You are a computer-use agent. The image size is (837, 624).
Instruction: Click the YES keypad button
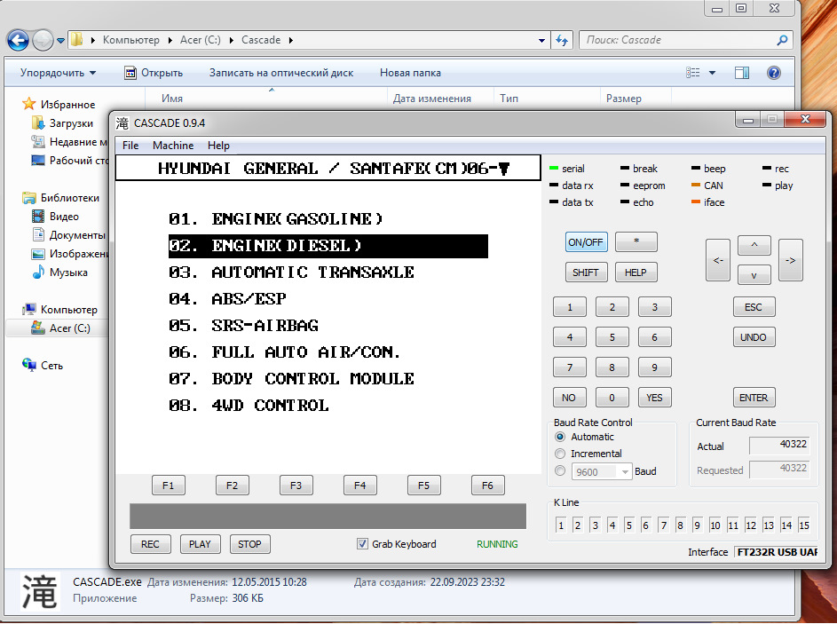(x=654, y=398)
